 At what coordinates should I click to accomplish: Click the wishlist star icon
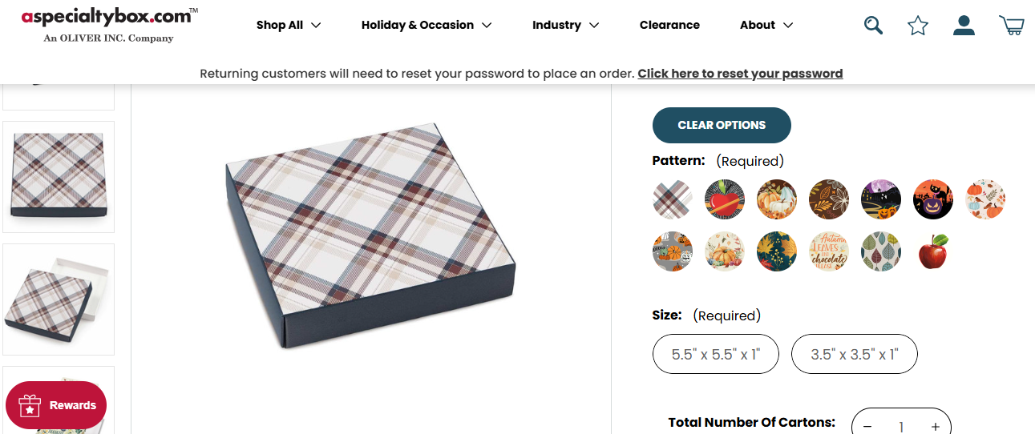(x=918, y=26)
